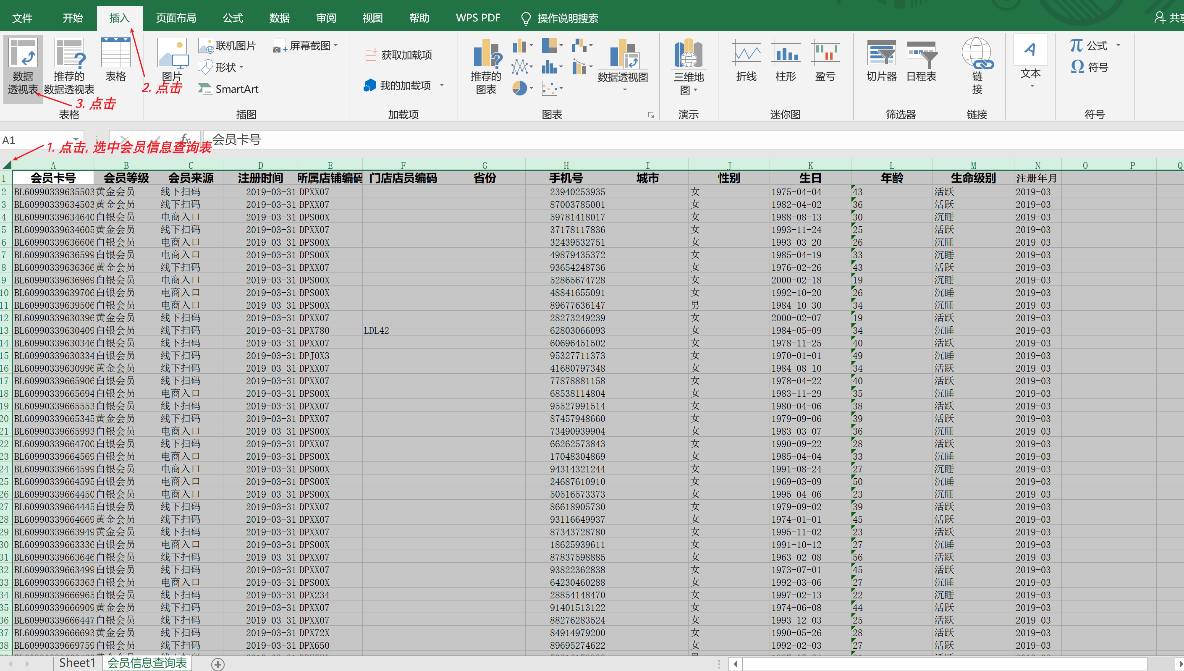1184x671 pixels.
Task: Open the Sheet1 worksheet tab
Action: pos(76,663)
